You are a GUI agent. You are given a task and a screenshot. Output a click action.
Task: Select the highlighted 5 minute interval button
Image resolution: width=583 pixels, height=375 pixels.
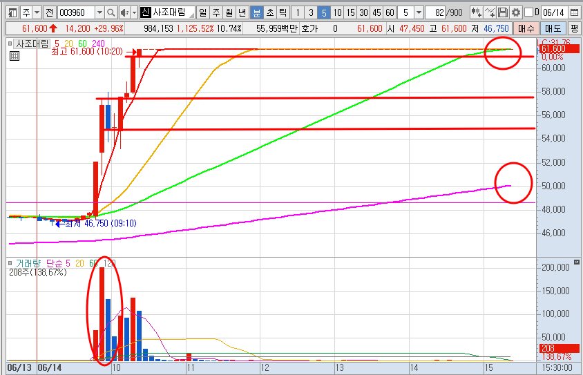(324, 12)
